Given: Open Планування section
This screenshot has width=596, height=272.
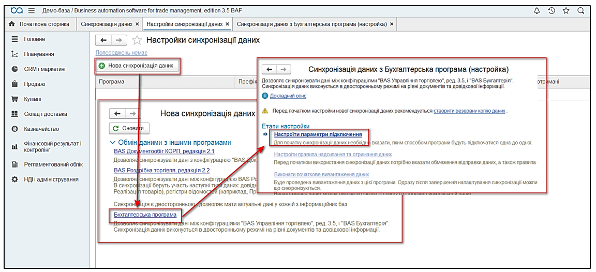Looking at the screenshot, I should coord(39,54).
